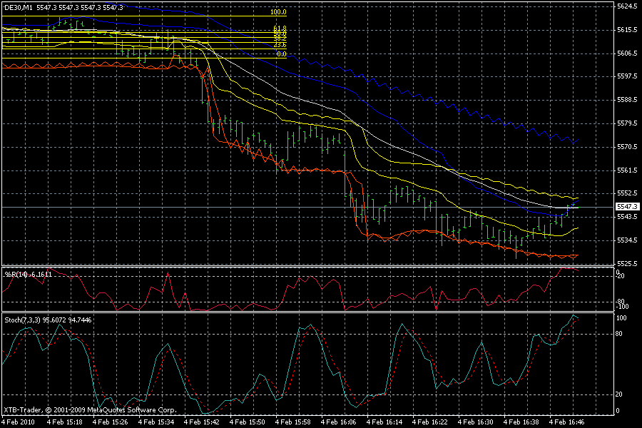
Task: Click the 80 level on Stochastic scale
Action: point(619,334)
